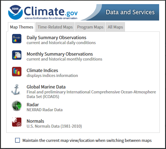
Task: Select the red Normals icon
Action: [x=17, y=122]
